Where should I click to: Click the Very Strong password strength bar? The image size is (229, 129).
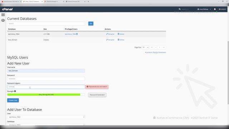46,95
